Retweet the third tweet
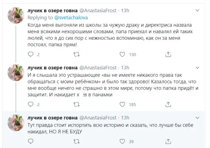 76,142
